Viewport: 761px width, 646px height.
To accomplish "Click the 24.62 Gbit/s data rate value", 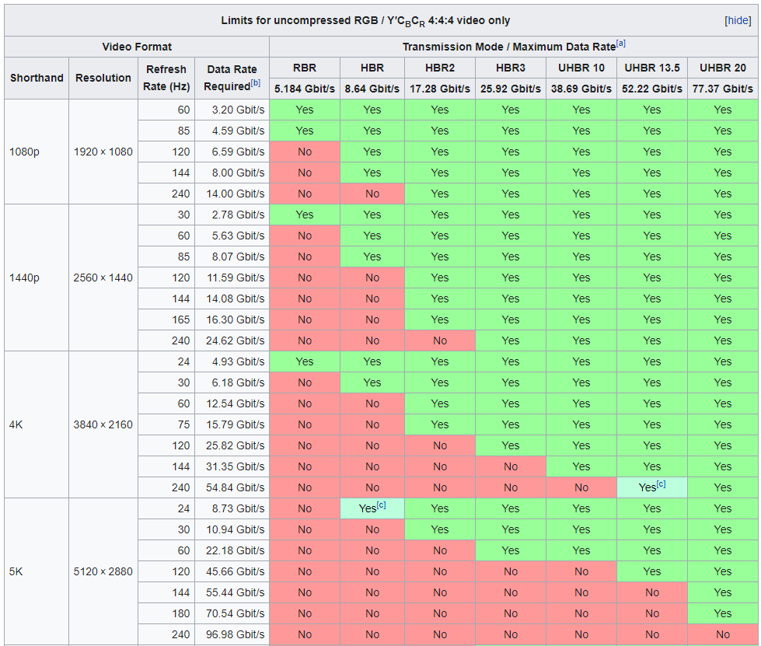I will (x=236, y=340).
